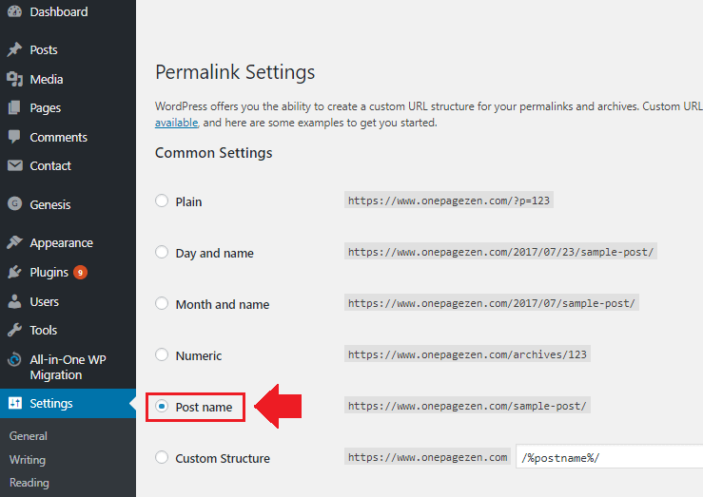This screenshot has width=703, height=497.
Task: Open the Comments menu item
Action: [58, 137]
